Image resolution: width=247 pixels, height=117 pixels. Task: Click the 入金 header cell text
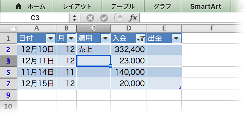119,38
